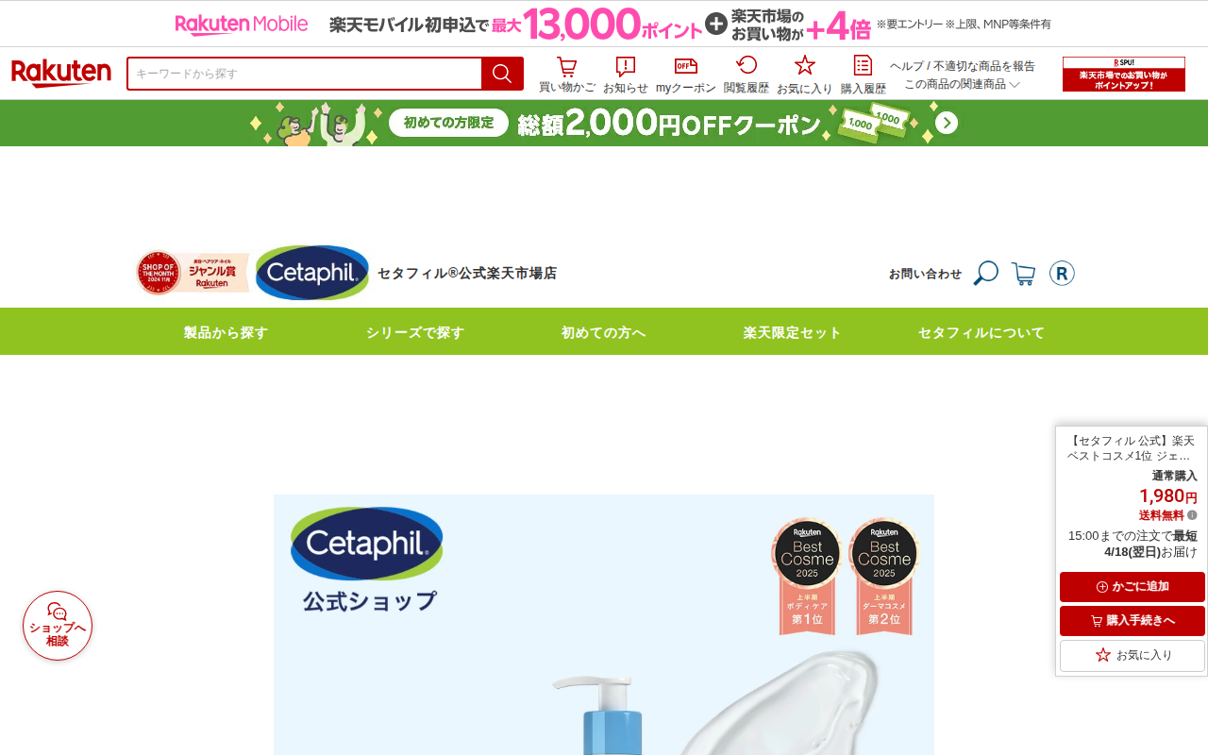Click the round R Rakuten icon
Screen dimensions: 1208x755
pos(1062,274)
